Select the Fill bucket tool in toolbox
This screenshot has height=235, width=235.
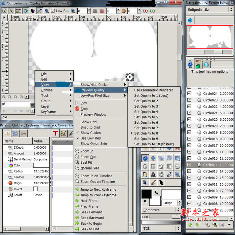[x=161, y=174]
